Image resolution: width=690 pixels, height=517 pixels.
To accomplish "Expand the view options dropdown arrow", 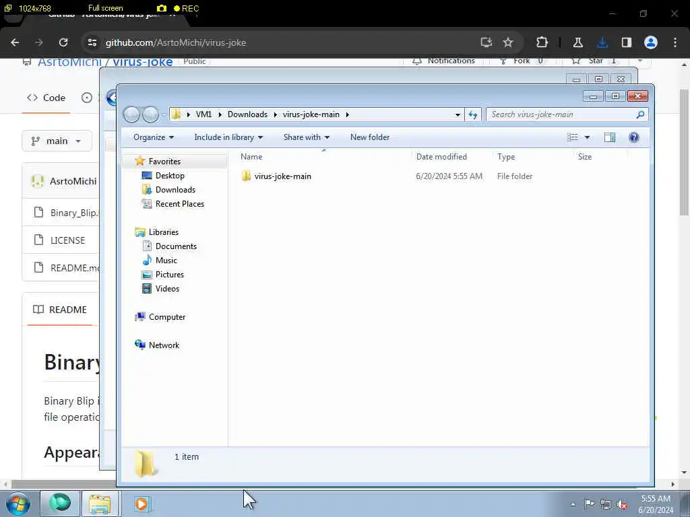I will click(587, 137).
